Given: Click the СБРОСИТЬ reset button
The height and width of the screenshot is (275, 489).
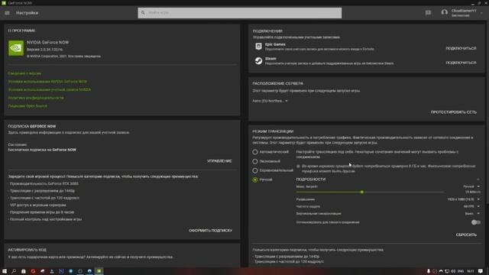Looking at the screenshot, I should 466,235.
